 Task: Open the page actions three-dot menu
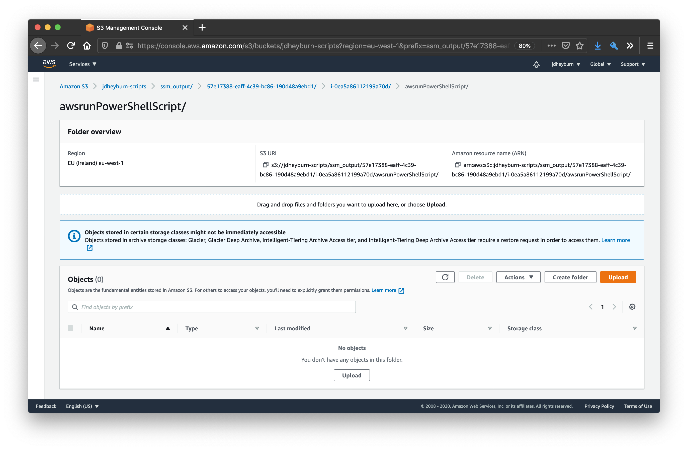pyautogui.click(x=551, y=46)
